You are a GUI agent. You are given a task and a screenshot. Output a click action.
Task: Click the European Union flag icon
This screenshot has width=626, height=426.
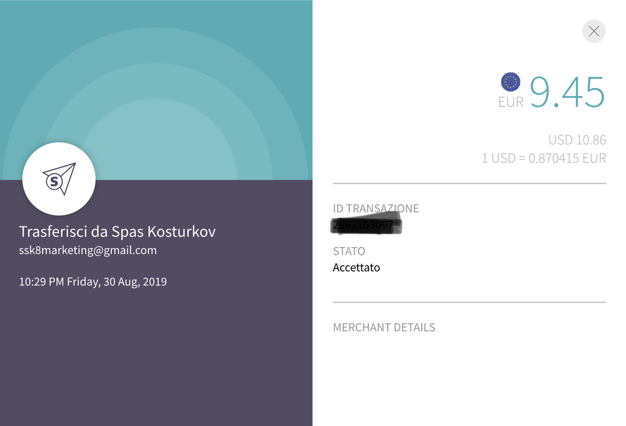[x=510, y=81]
